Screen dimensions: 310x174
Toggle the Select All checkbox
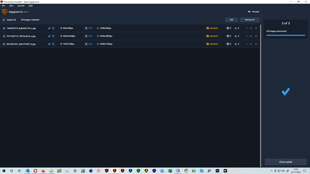click(x=4, y=20)
